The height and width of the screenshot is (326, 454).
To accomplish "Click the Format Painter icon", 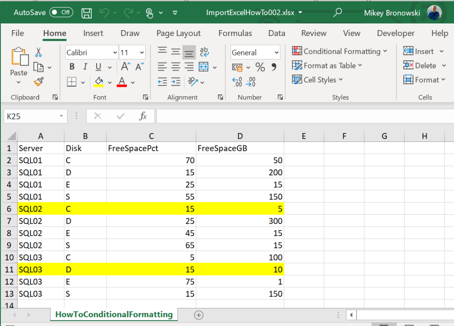I will click(x=39, y=82).
